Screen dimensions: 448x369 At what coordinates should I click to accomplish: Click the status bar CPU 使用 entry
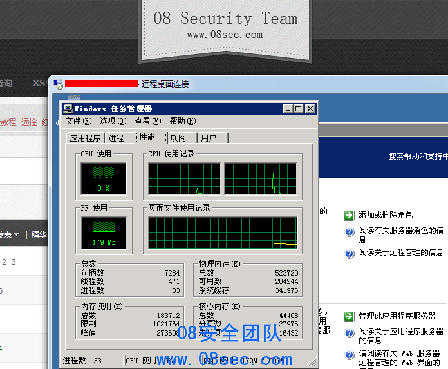162,361
